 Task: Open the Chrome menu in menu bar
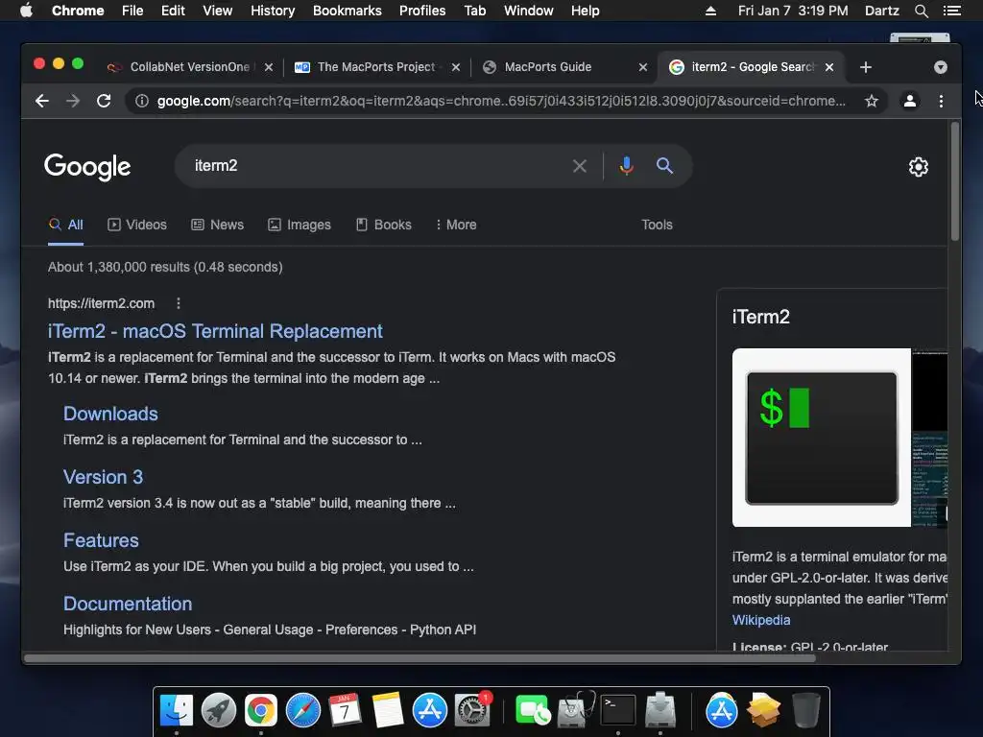click(78, 11)
